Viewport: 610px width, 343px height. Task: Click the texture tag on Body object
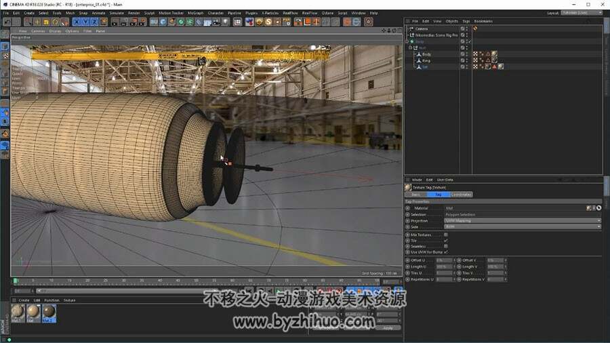(494, 54)
